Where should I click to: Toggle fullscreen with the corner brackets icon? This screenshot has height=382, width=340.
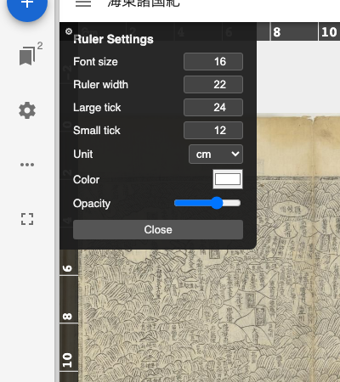pyautogui.click(x=27, y=219)
